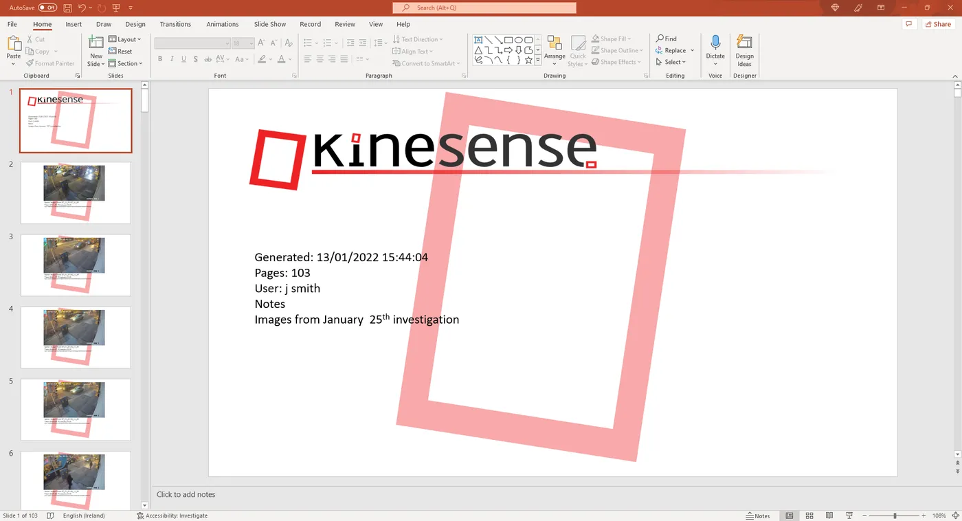Switch to the Transitions tab
Screen dimensions: 962x521
(175, 24)
